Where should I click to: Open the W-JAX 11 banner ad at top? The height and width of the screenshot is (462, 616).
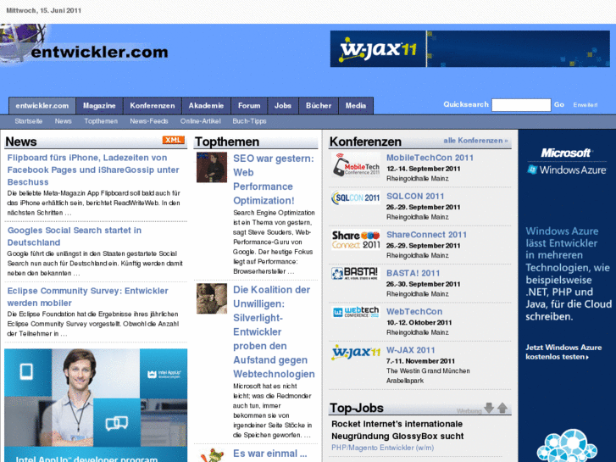tap(470, 49)
